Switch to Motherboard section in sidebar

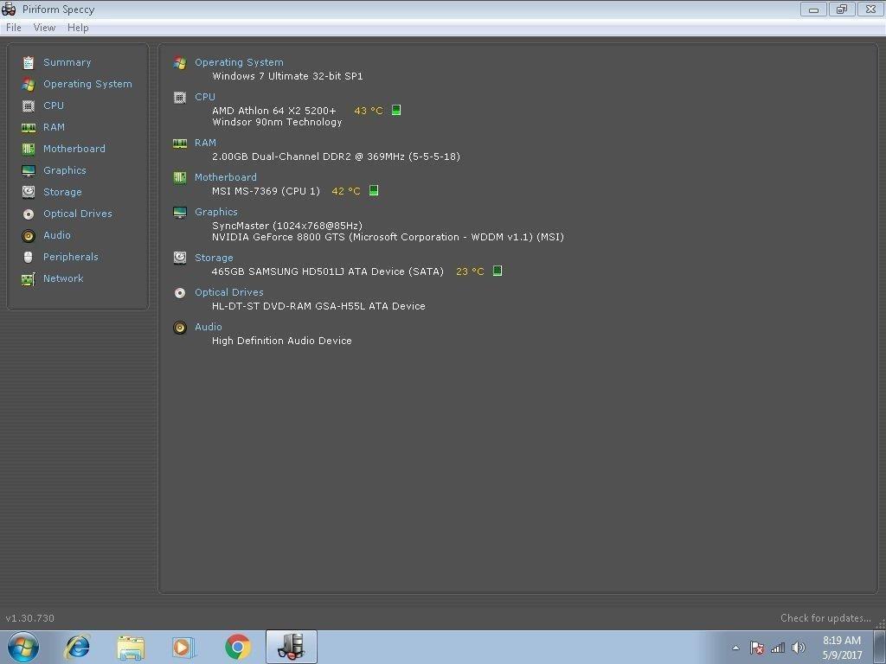[74, 149]
